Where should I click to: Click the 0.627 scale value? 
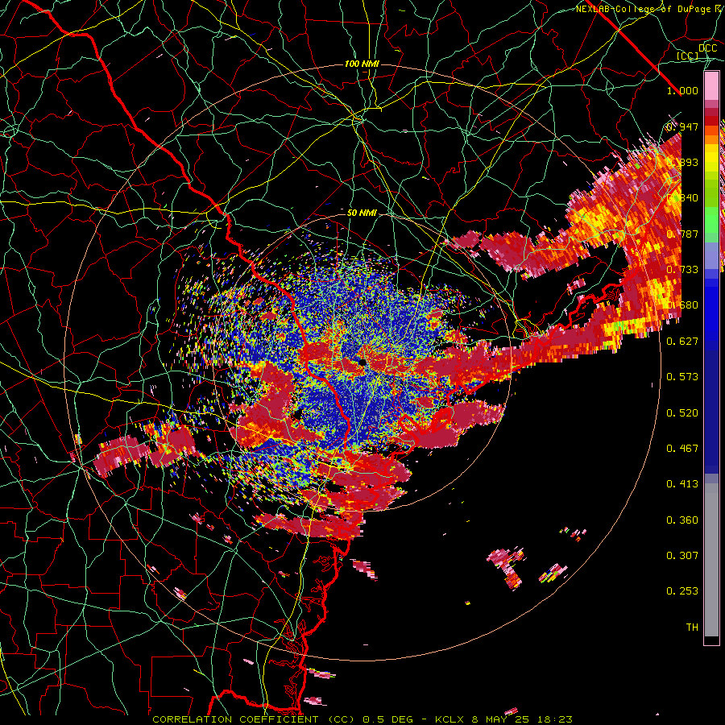coord(682,342)
